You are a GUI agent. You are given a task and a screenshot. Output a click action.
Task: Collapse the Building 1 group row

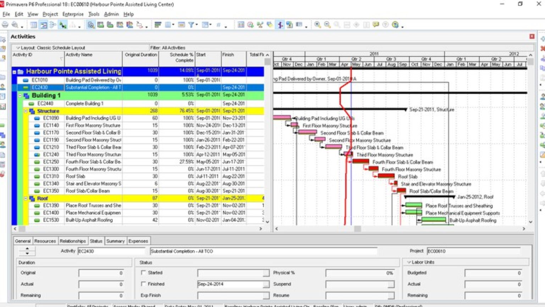20,95
